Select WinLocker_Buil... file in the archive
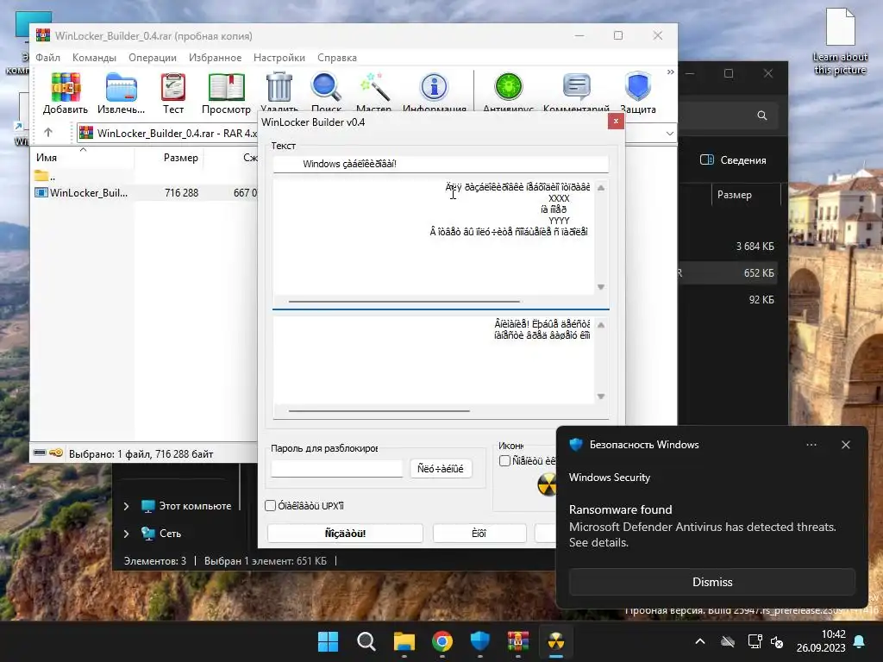The width and height of the screenshot is (883, 662). pos(89,192)
